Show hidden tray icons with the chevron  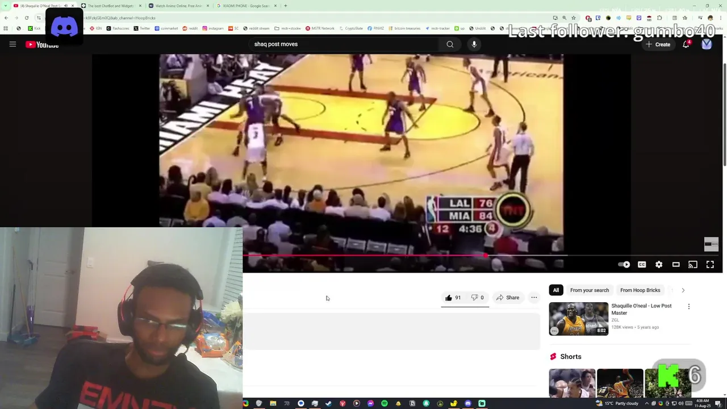point(646,403)
